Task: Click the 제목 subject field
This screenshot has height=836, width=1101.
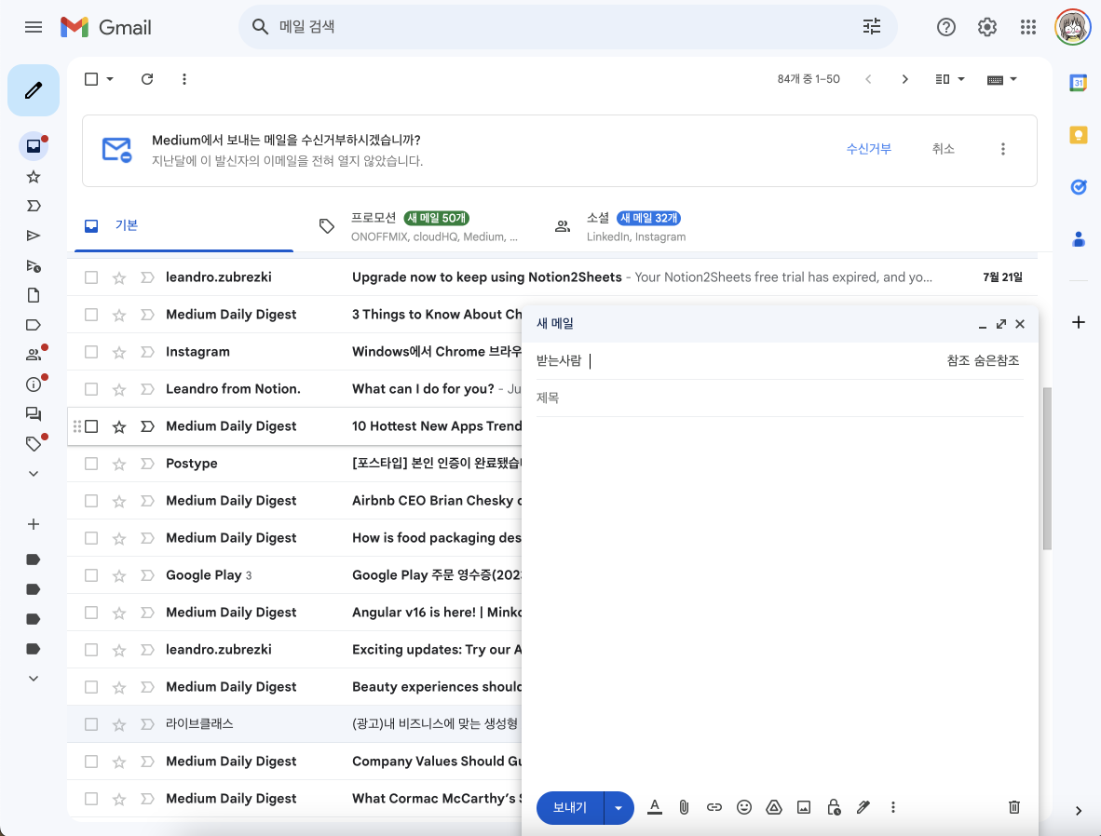Action: (x=780, y=398)
